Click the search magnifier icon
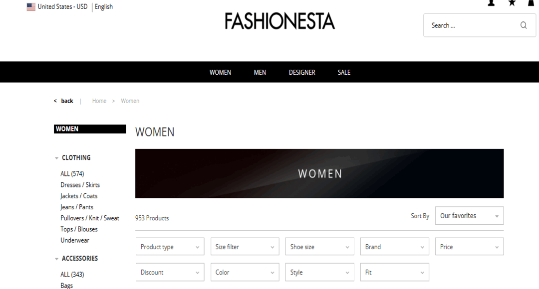Screen dimensions: 539x289 (x=523, y=25)
